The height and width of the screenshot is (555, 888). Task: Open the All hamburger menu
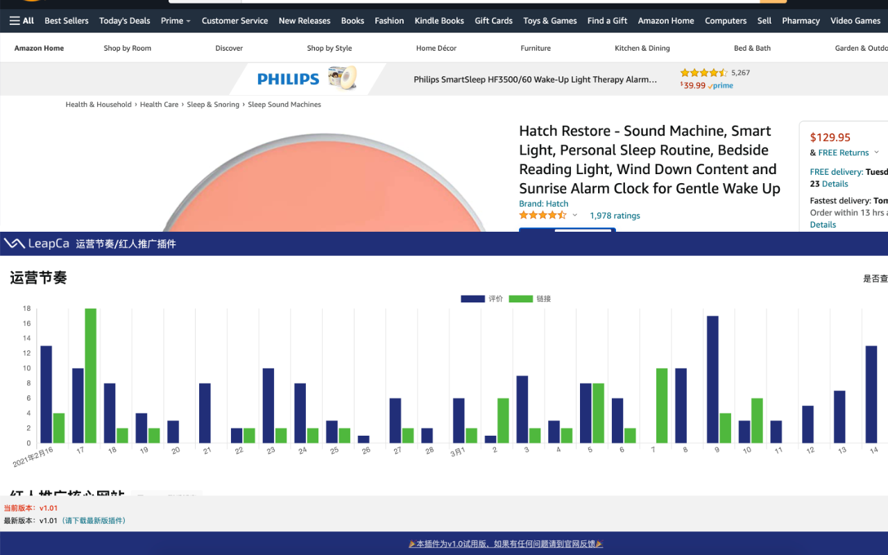tap(22, 21)
